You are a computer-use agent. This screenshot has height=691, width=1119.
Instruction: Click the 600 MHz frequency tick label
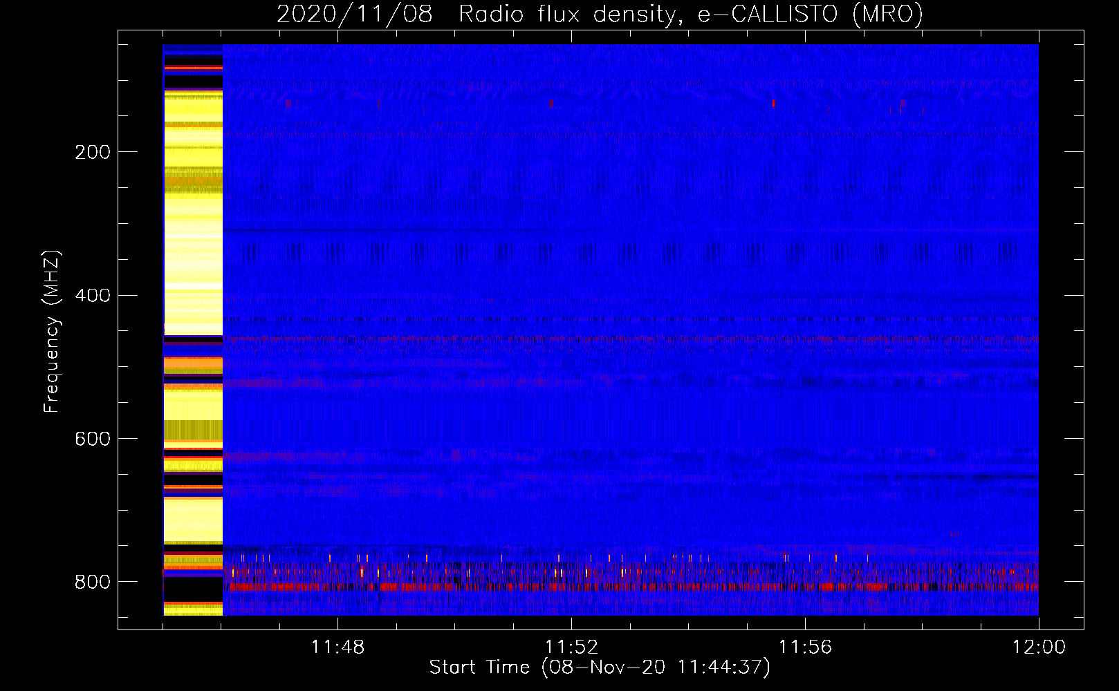[x=92, y=439]
